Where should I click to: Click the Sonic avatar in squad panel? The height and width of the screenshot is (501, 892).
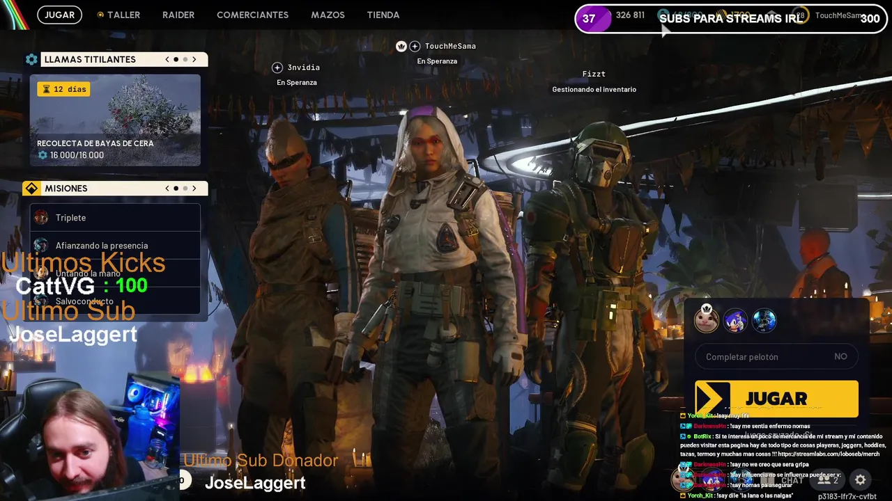(x=735, y=320)
